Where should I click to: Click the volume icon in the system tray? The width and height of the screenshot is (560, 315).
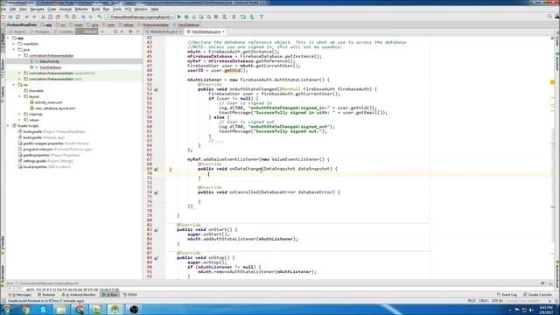pos(531,310)
